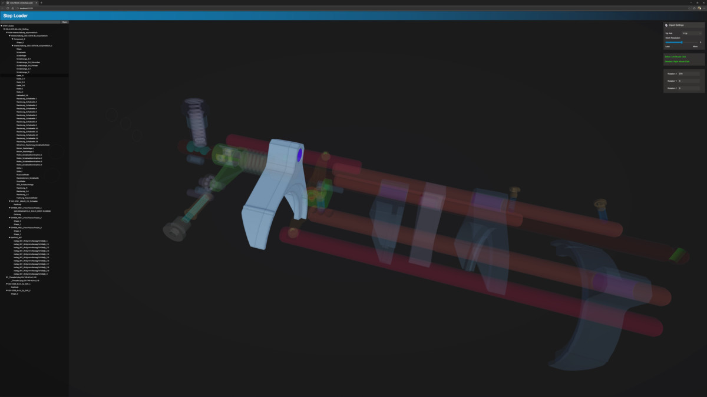Click the Rotation Z input field
The width and height of the screenshot is (707, 397).
tap(689, 88)
